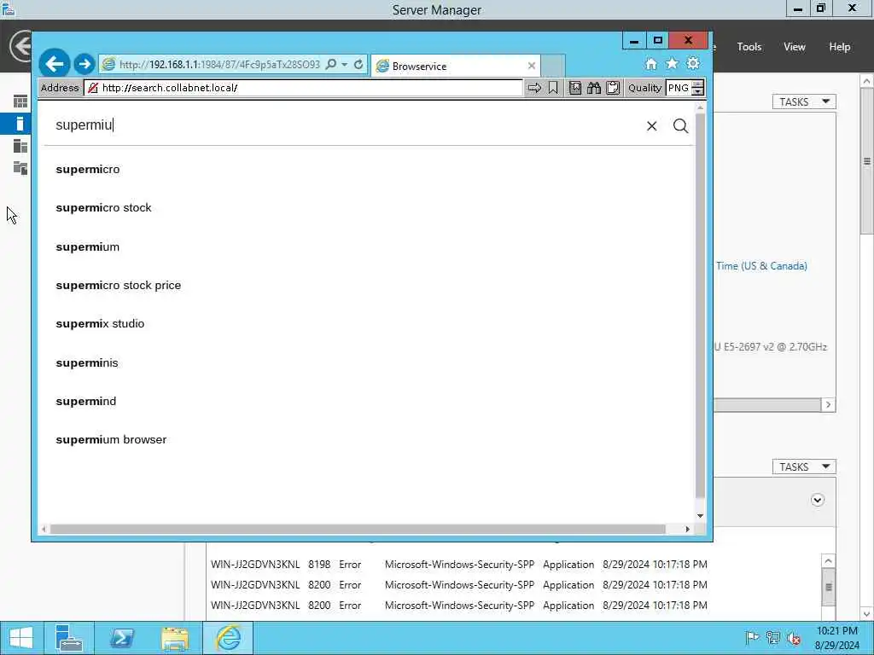Open the lower TASKS dropdown in Server Manager
Screen dimensions: 874x655
(804, 467)
